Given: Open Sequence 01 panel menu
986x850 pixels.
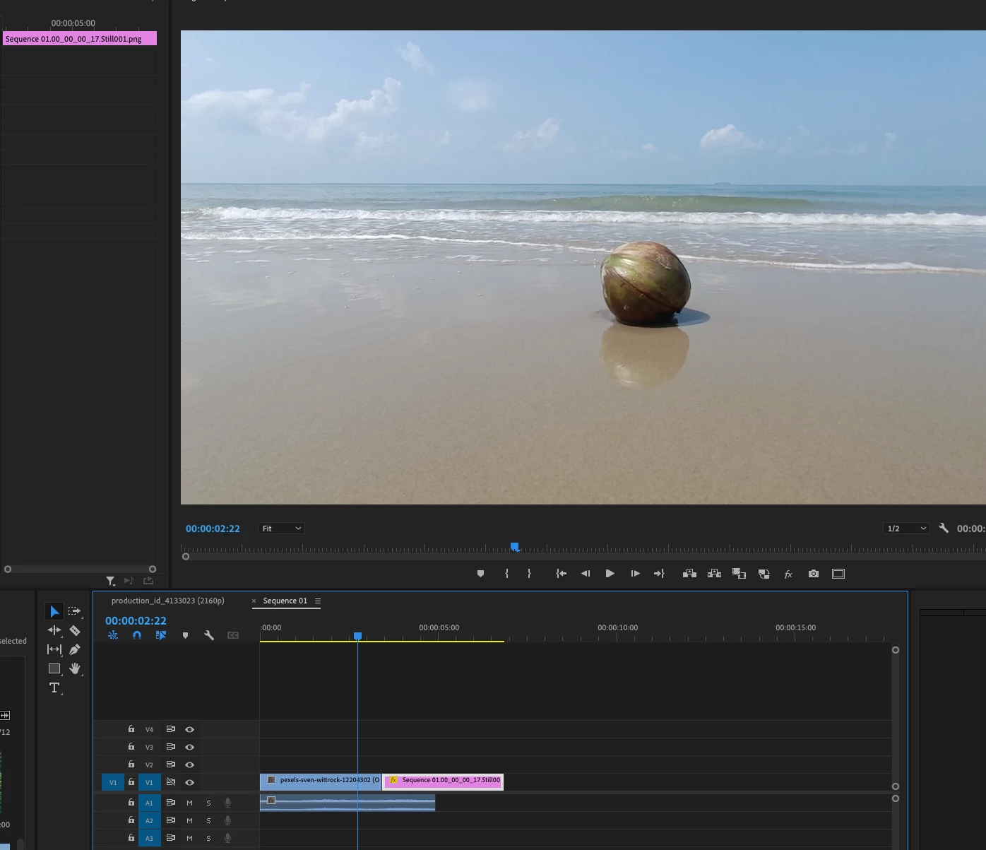Looking at the screenshot, I should click(318, 601).
